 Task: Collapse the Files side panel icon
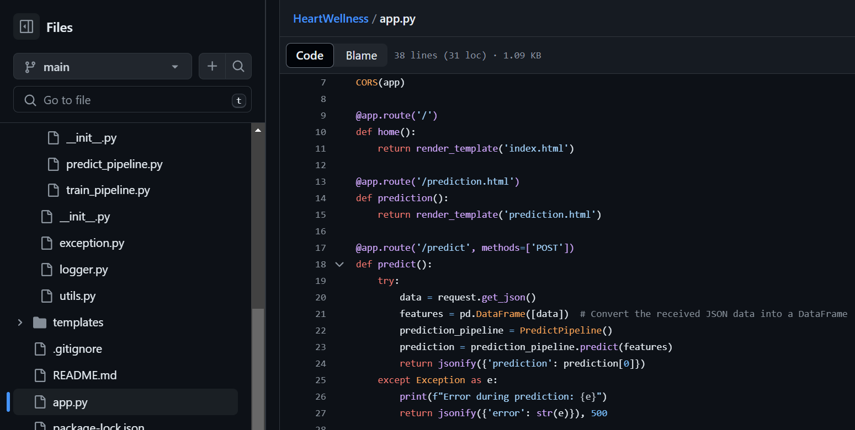(26, 27)
